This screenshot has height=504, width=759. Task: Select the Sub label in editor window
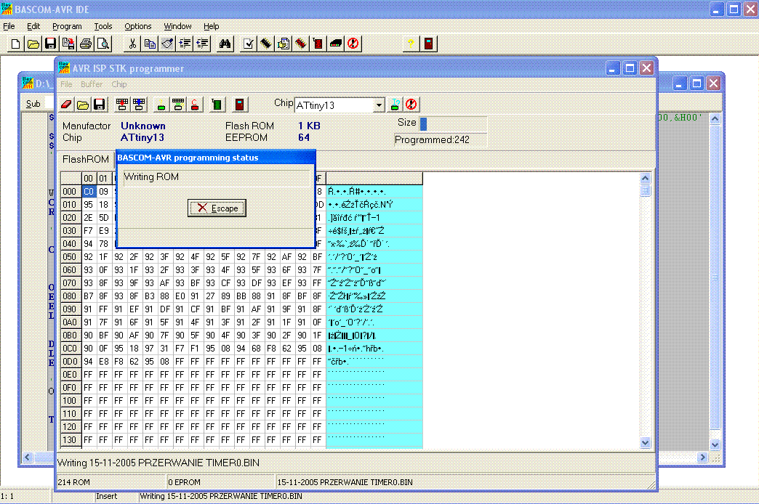(x=33, y=104)
